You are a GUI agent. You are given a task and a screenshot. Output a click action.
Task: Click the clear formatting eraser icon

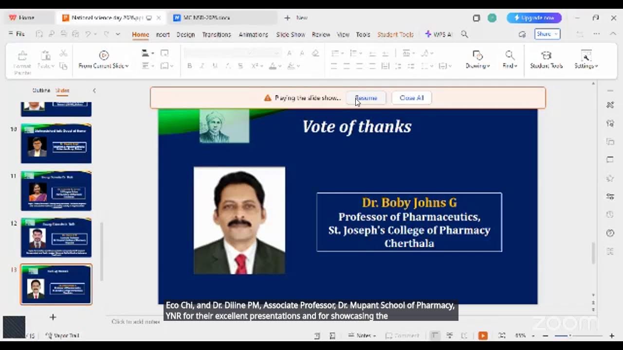pos(315,53)
